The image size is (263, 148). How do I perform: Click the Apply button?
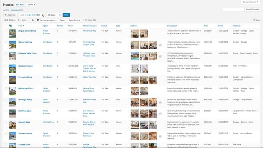coord(24,20)
